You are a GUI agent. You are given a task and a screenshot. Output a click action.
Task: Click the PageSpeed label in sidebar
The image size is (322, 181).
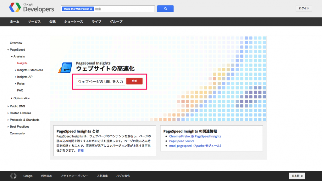18,50
